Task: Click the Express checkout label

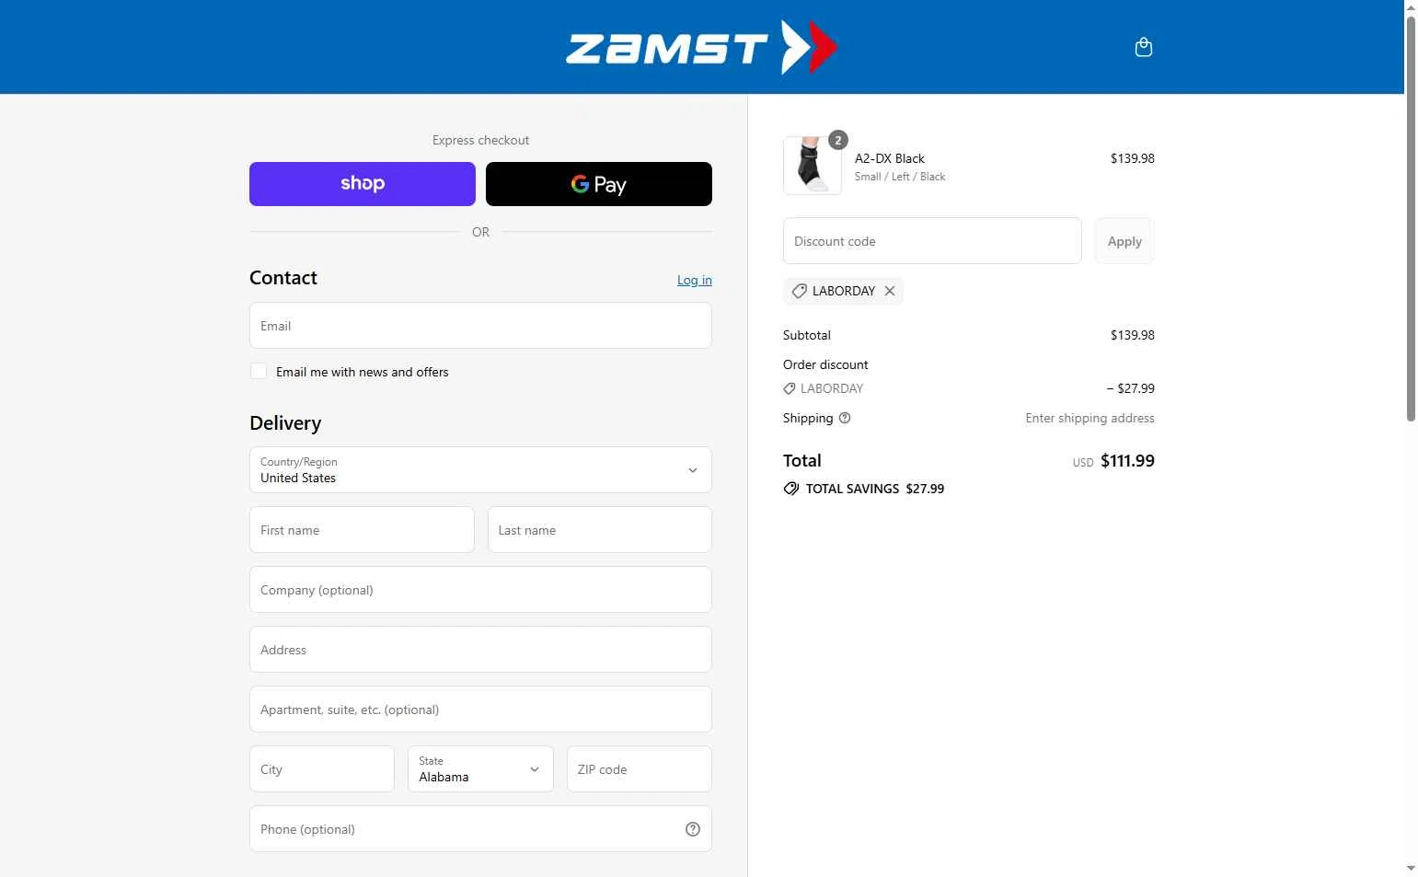Action: [480, 140]
